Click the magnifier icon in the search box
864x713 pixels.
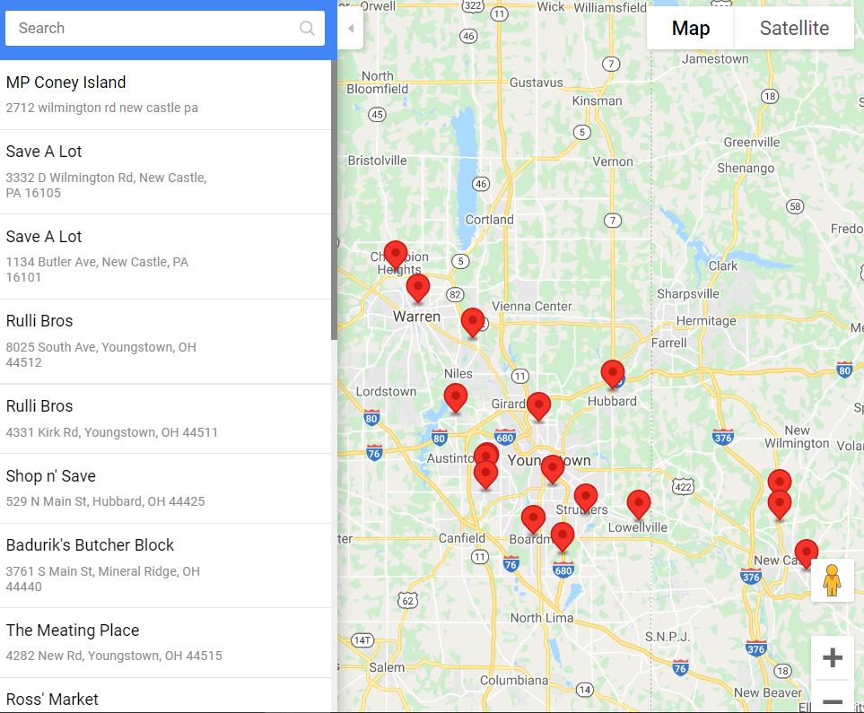(307, 28)
